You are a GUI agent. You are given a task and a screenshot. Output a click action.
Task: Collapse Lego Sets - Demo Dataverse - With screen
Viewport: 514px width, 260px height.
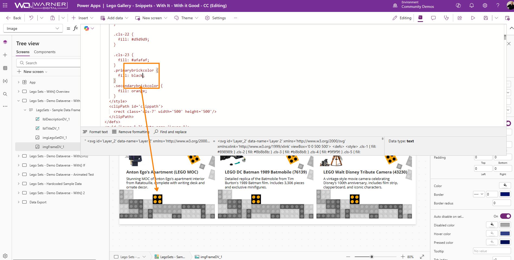coord(18,101)
